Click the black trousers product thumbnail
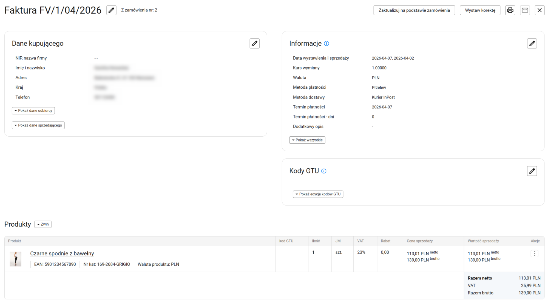The height and width of the screenshot is (303, 548). 16,259
